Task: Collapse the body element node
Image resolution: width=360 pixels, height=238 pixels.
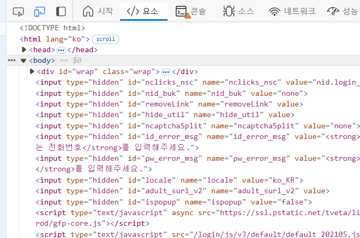Action: [23, 61]
